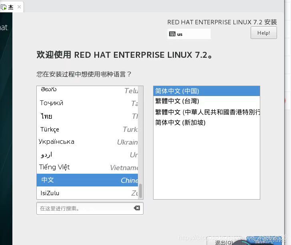Viewport: 291px width, 245px height.
Task: Click the Help! button
Action: 263,33
